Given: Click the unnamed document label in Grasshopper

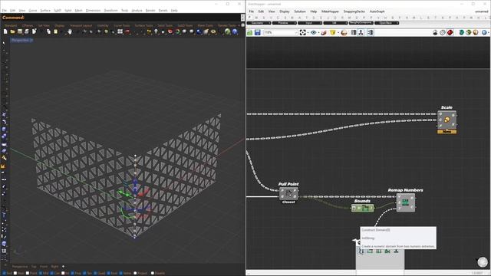Looking at the screenshot, I should 481,11.
